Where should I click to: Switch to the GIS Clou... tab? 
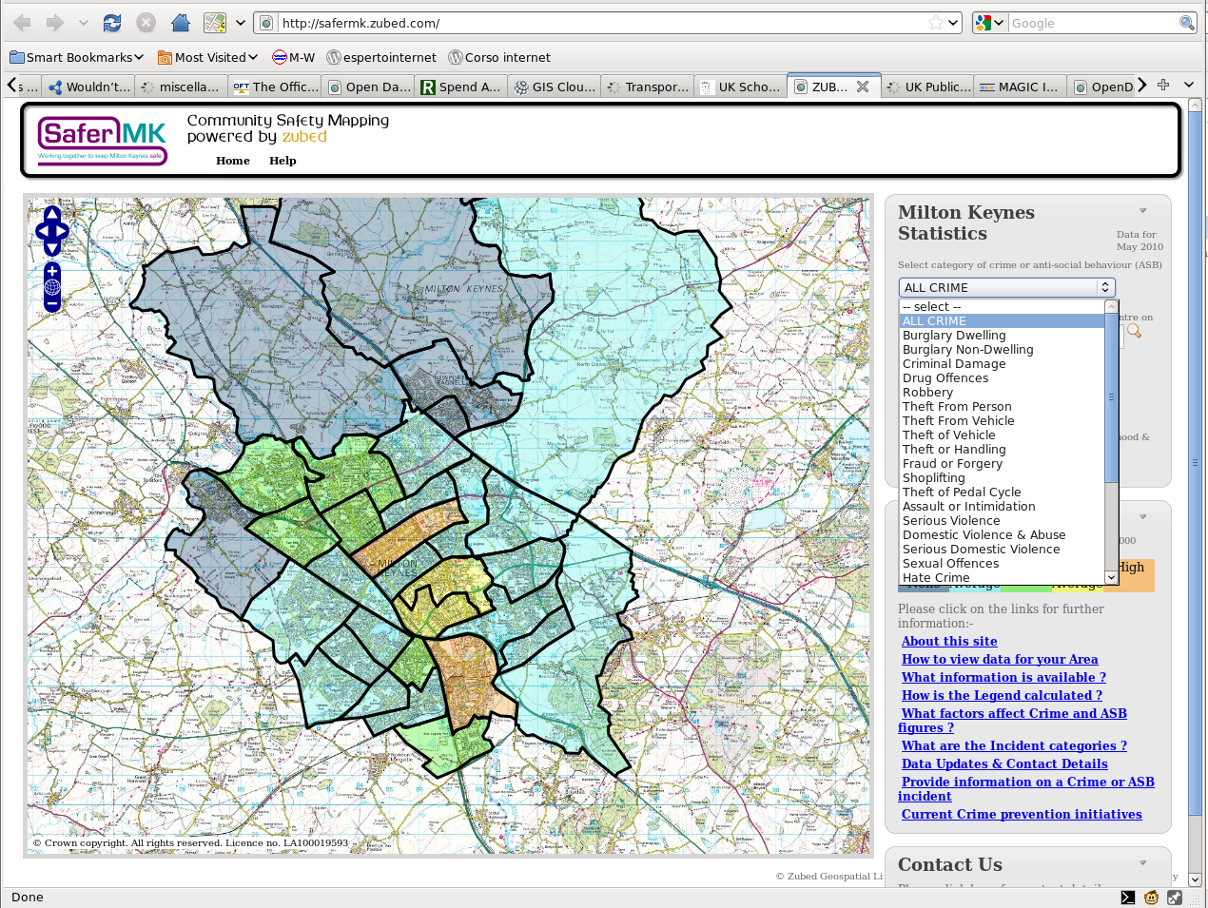(555, 87)
